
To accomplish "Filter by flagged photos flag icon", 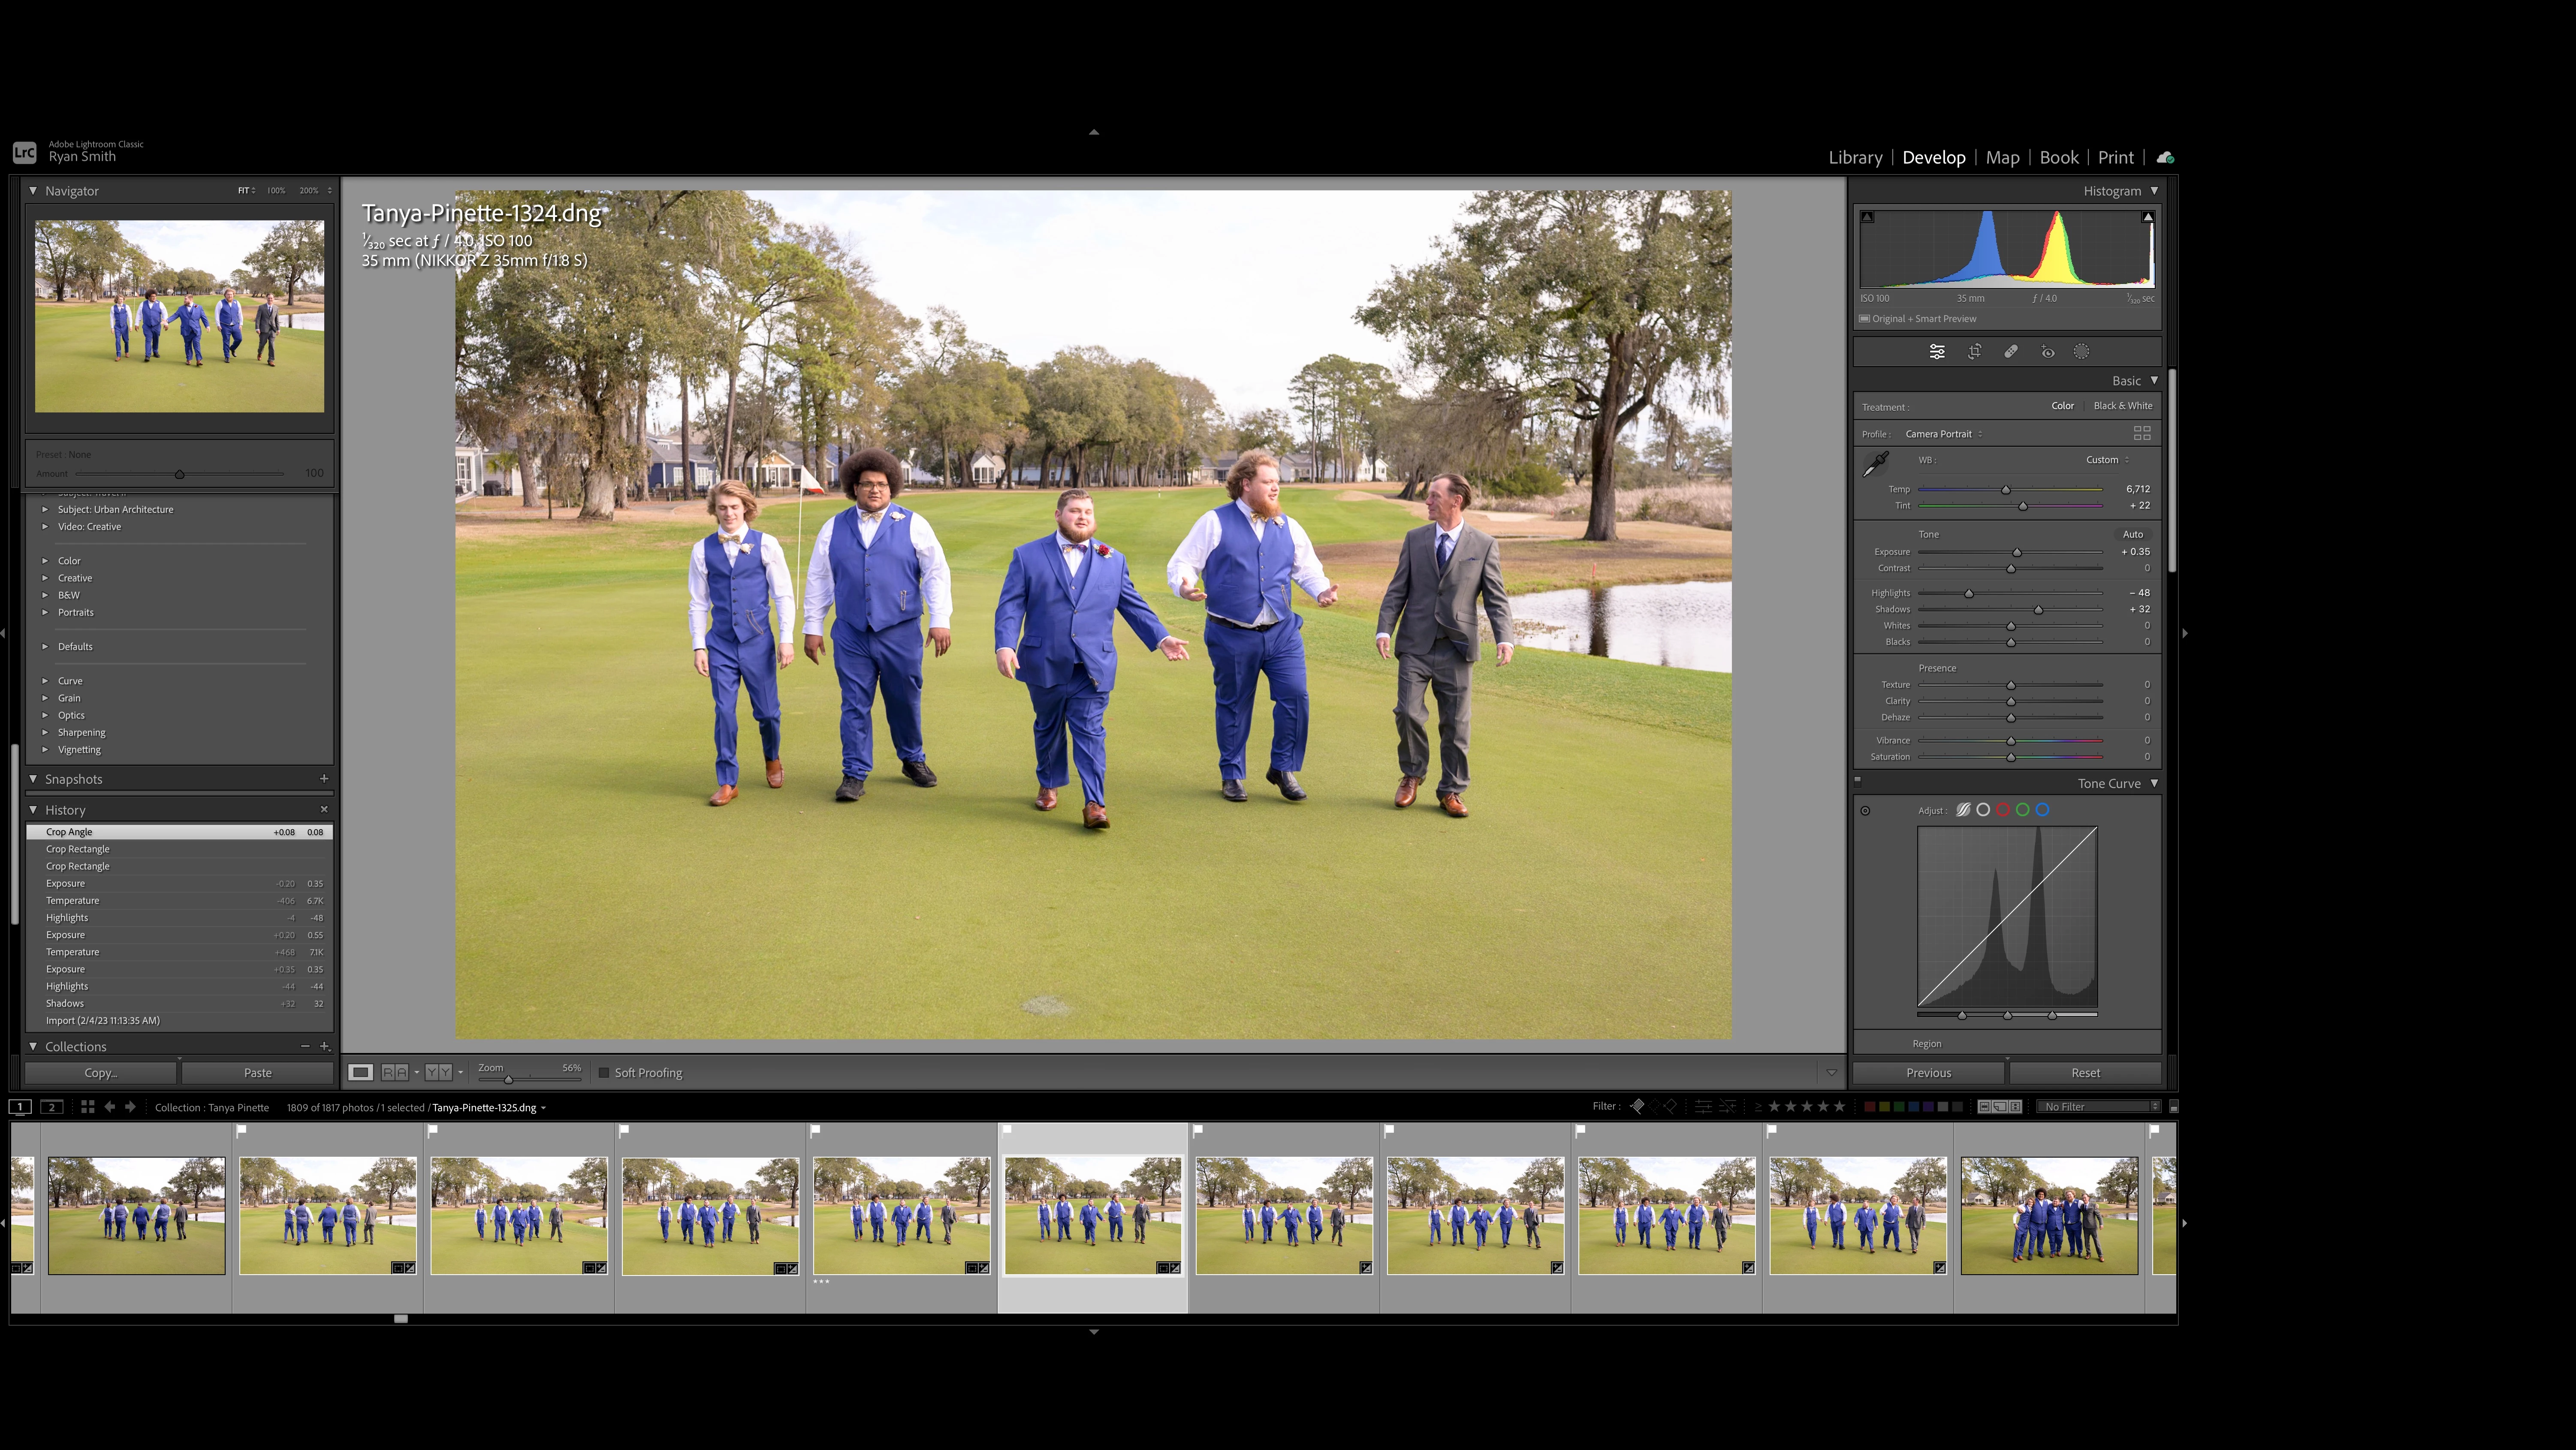I will point(1637,1106).
